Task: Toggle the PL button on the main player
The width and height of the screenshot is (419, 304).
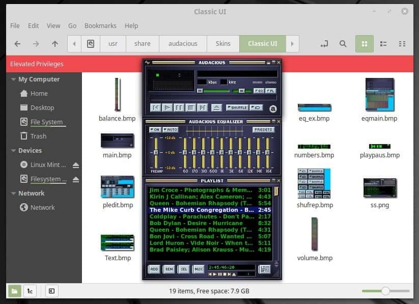Action: pos(270,90)
